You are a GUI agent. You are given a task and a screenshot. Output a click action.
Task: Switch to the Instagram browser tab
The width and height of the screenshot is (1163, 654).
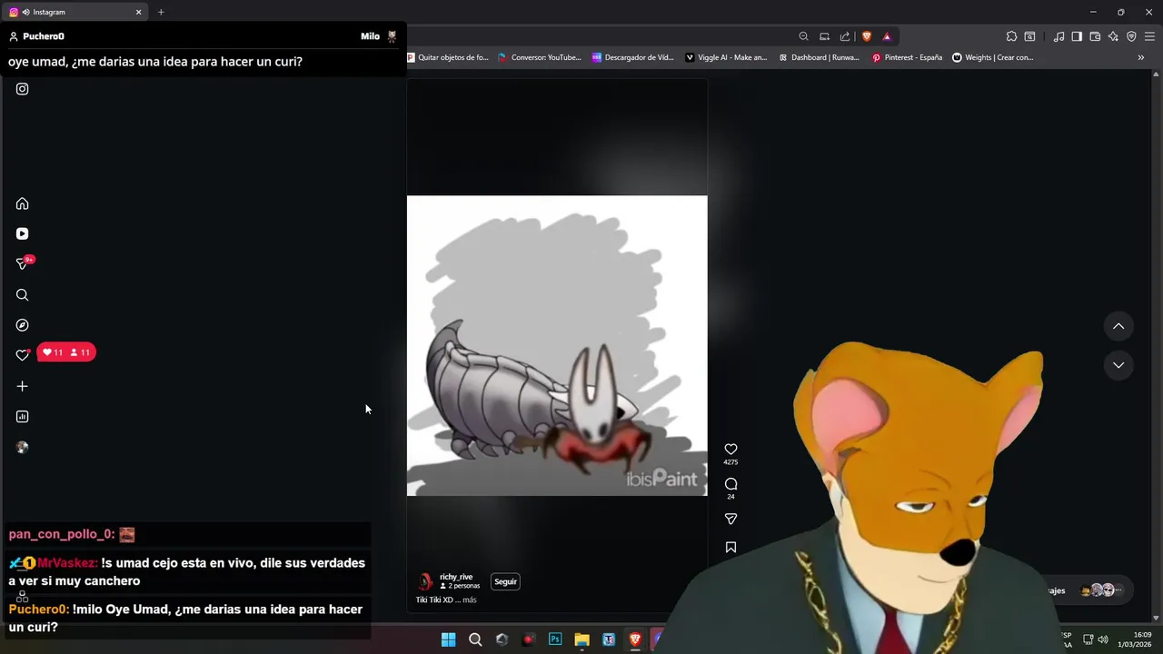75,12
